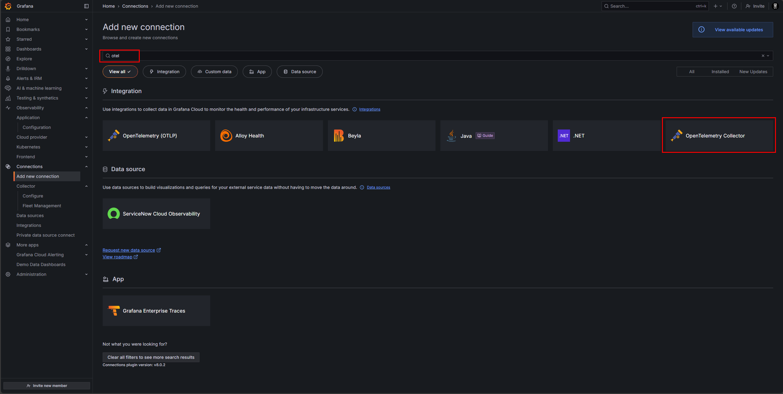Select the View all filter
783x394 pixels.
120,72
